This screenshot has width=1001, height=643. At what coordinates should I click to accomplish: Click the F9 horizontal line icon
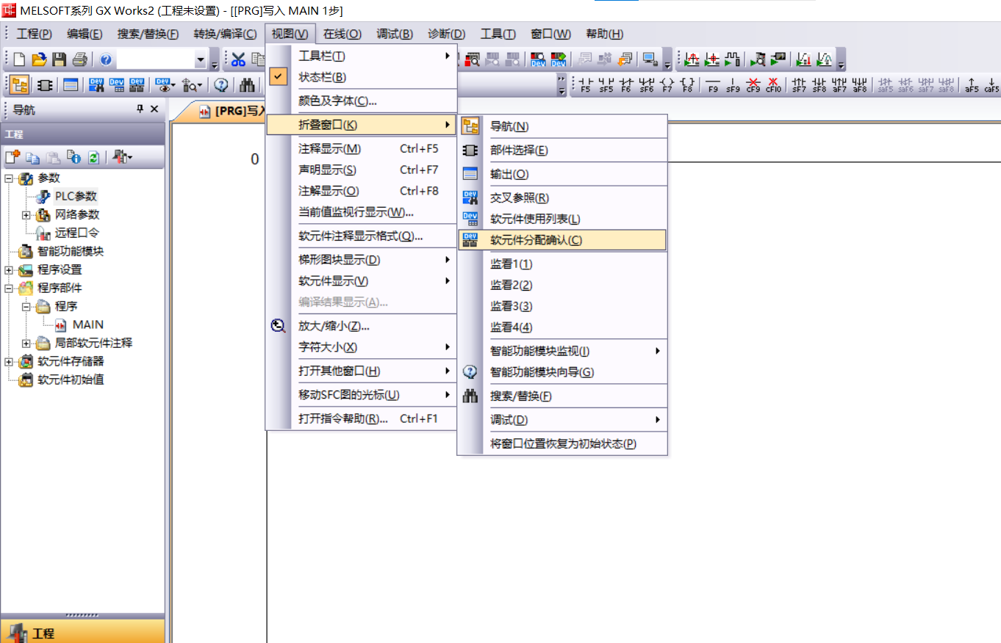(x=712, y=84)
